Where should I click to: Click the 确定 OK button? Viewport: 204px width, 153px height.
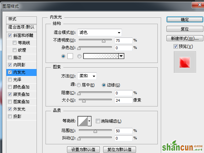coord(185,19)
